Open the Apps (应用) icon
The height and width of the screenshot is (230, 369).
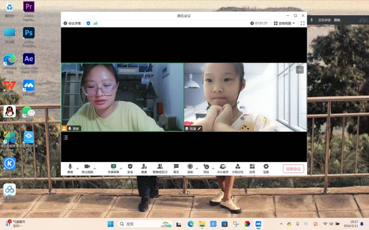pos(252,168)
